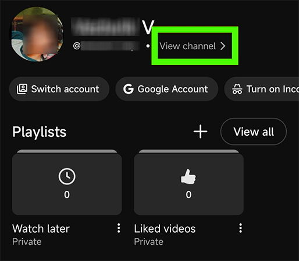
Task: Tap the Playlists section heading
Action: [x=40, y=132]
